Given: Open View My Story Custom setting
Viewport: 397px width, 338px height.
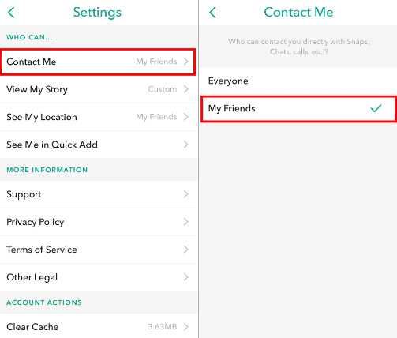Looking at the screenshot, I should click(99, 89).
